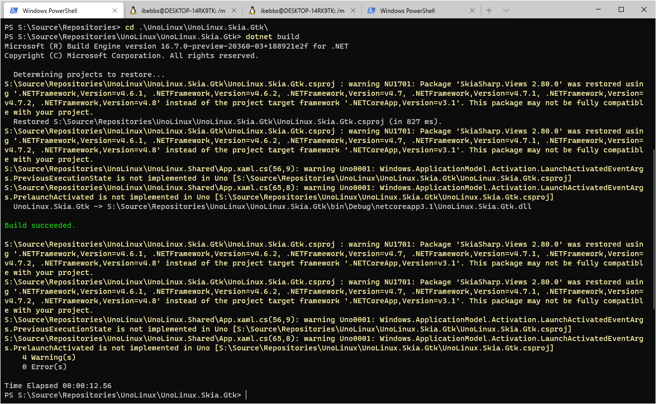Screen dimensions: 656x404
Task: Close the Windows Terminal window
Action: [x=644, y=9]
